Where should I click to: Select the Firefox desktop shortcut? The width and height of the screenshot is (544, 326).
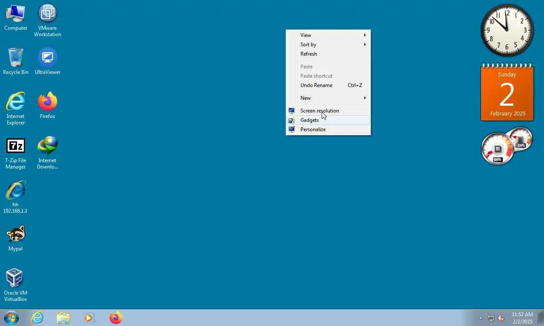(x=48, y=106)
